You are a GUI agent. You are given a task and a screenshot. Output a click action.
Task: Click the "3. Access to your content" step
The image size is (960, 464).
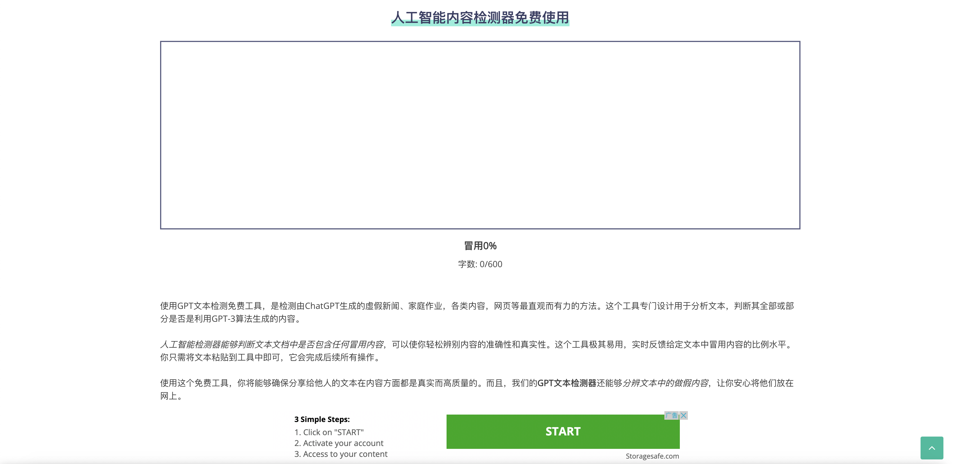(340, 454)
